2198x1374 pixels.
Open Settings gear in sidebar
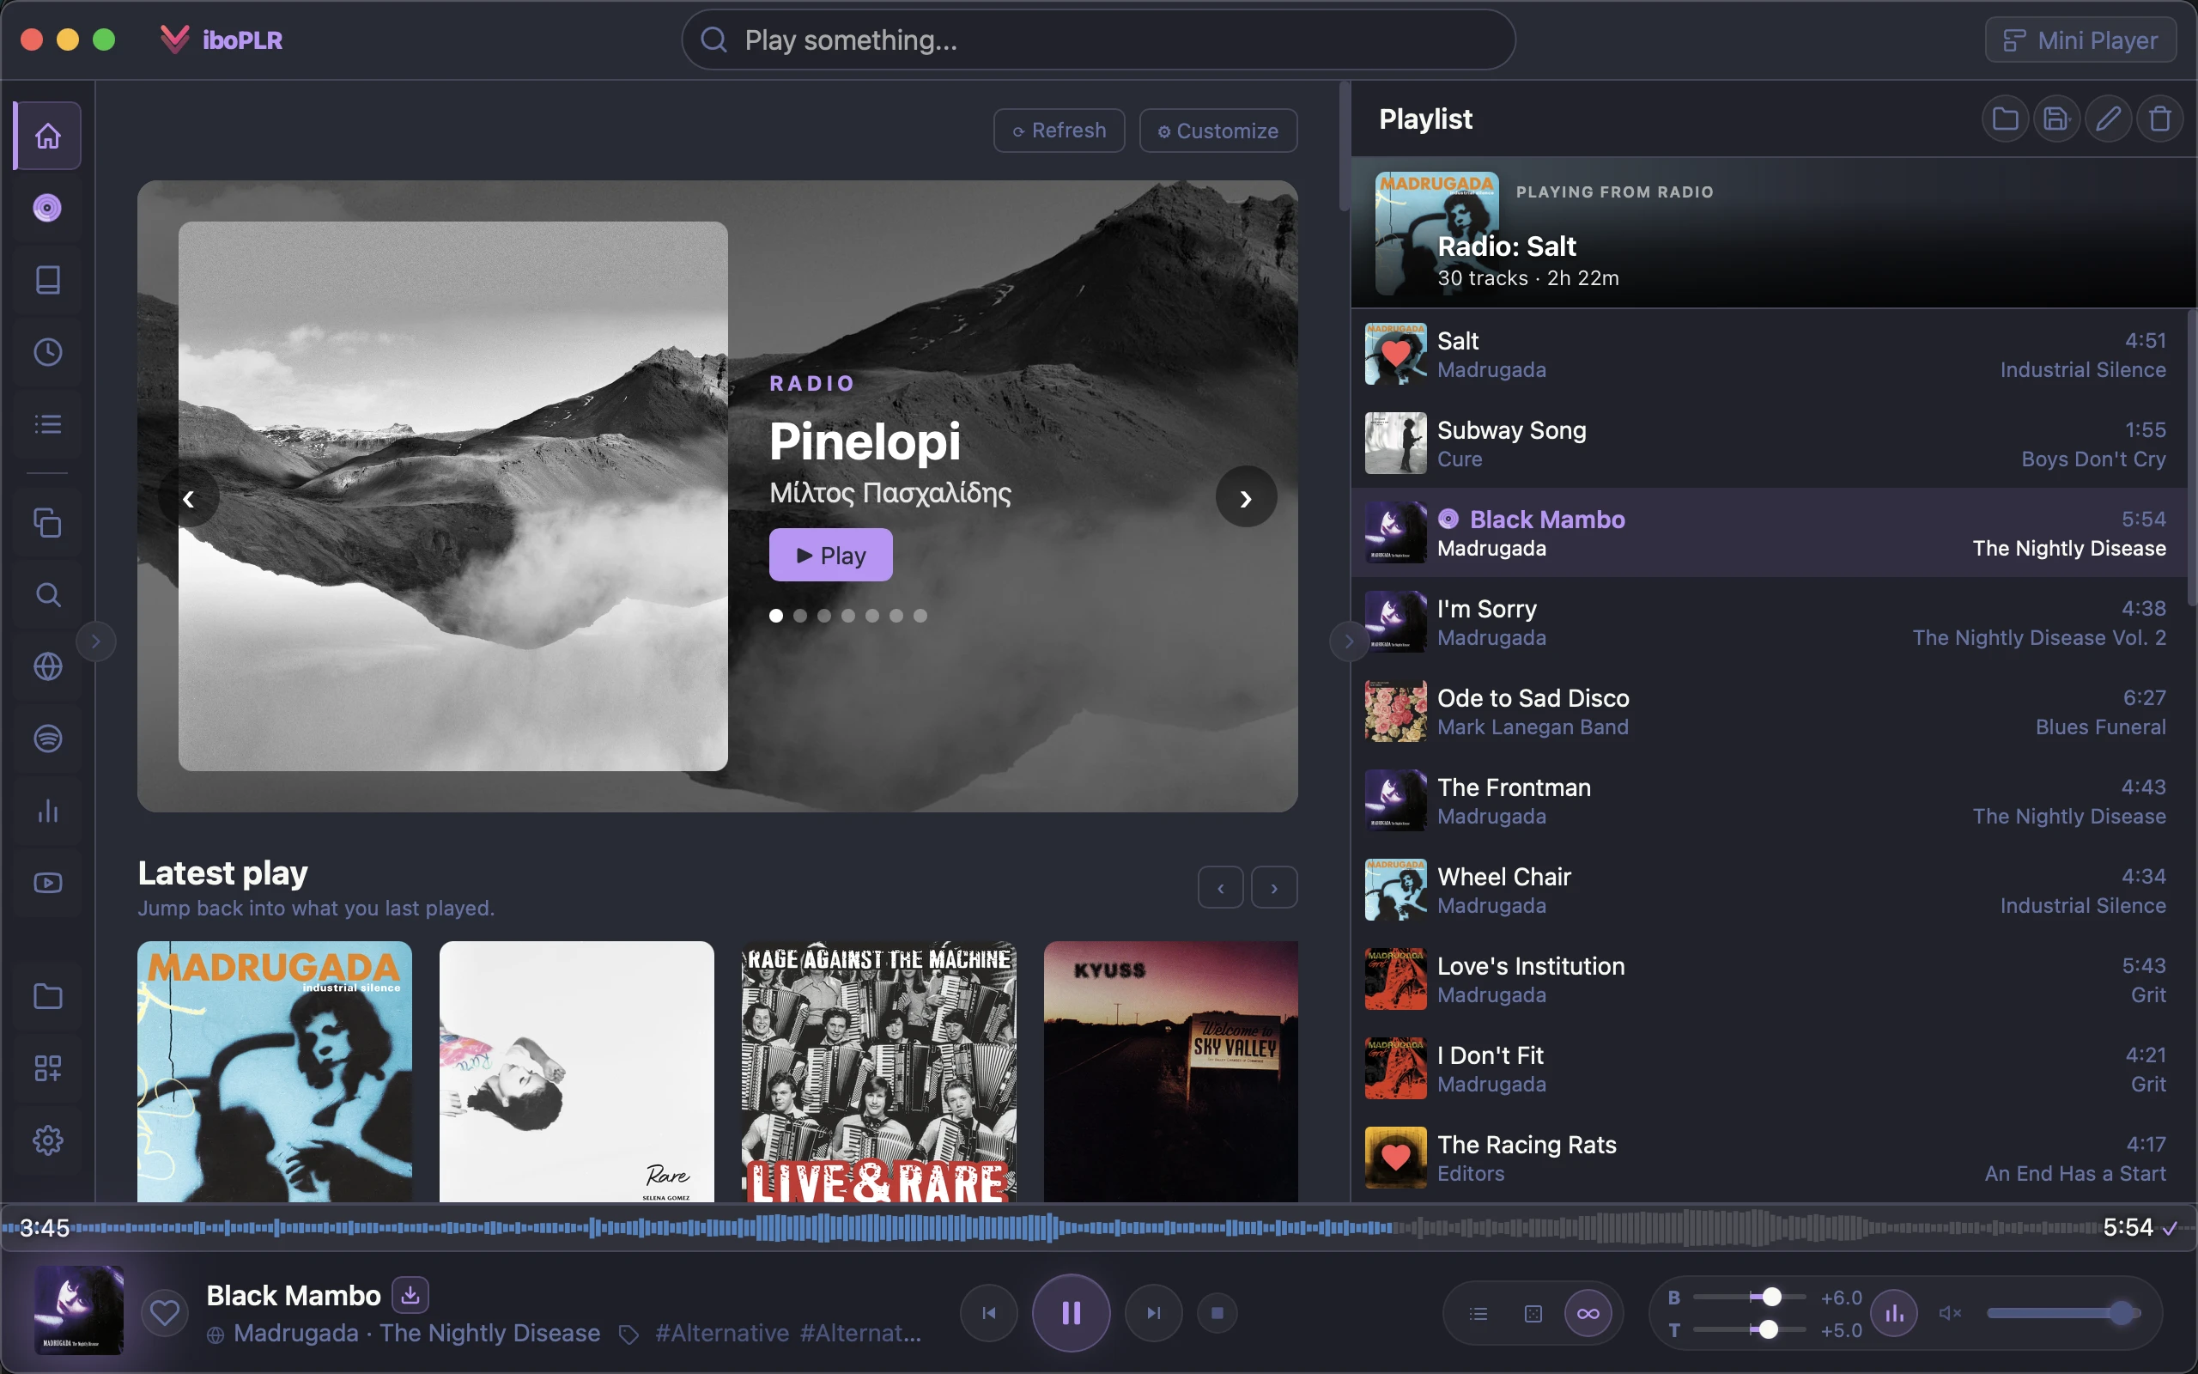pyautogui.click(x=47, y=1140)
